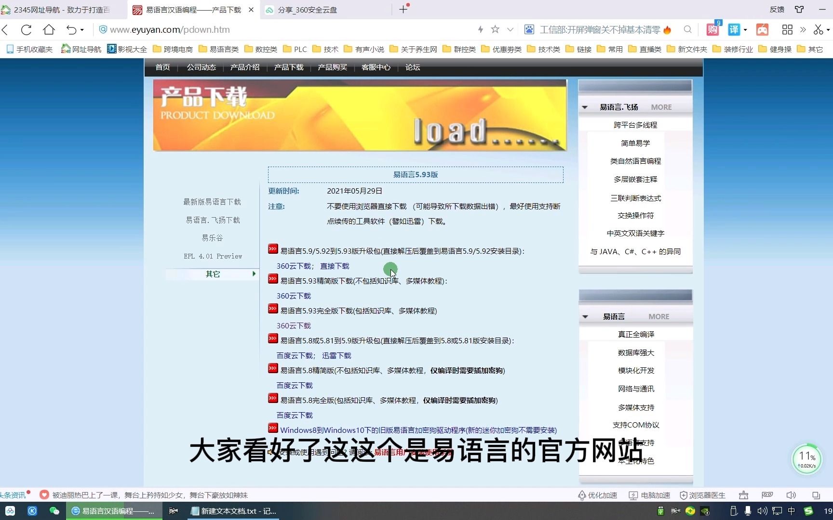Screen dimensions: 833x520
Task: Click the address bar URL field
Action: coord(284,29)
